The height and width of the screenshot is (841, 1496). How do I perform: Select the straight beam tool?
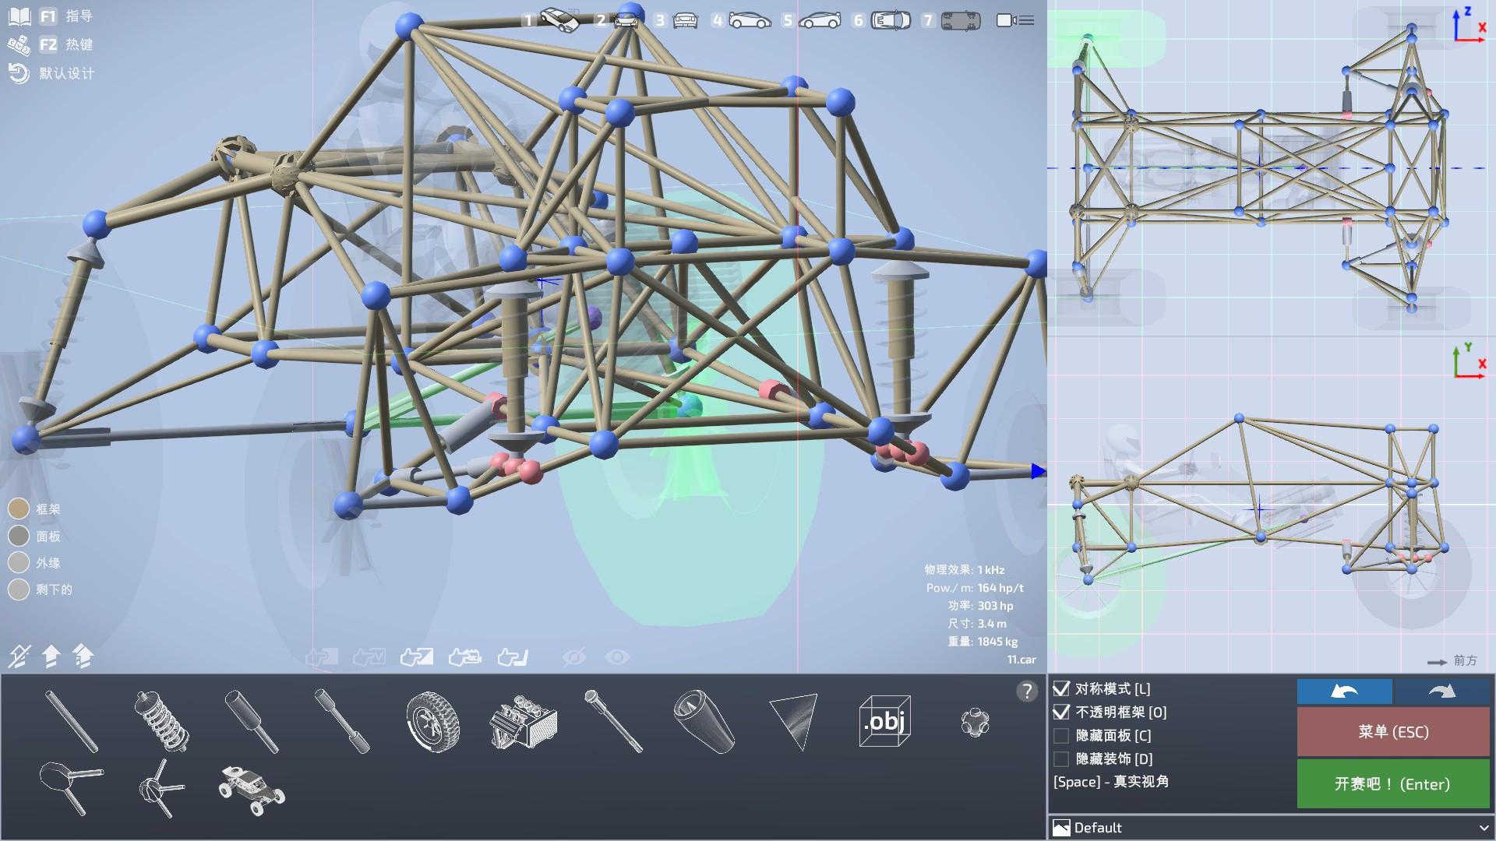[x=72, y=722]
